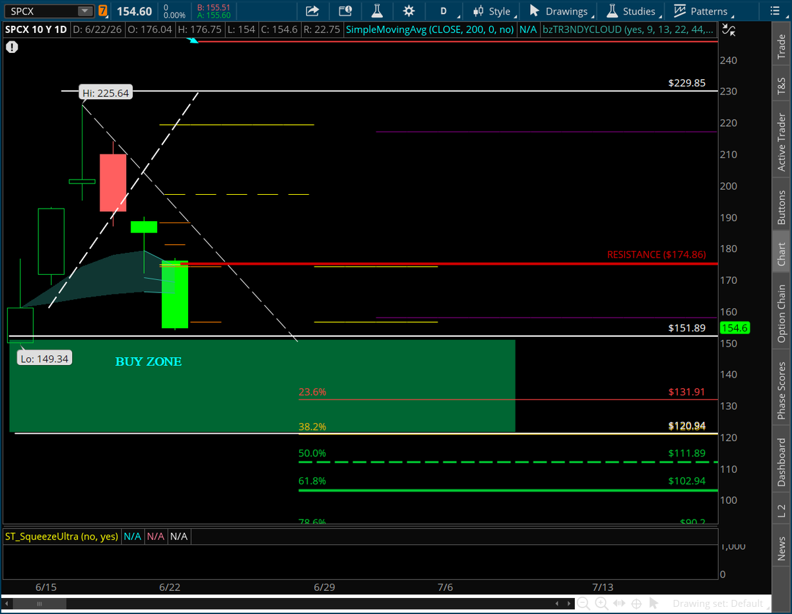Switch to the Trade sidebar tab
This screenshot has width=792, height=614.
(x=781, y=46)
